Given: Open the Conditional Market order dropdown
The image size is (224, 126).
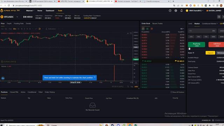Looking at the screenshot, I should (210, 23).
